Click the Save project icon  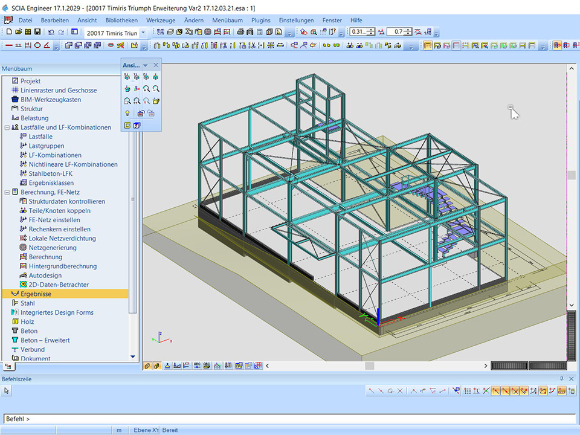(37, 32)
